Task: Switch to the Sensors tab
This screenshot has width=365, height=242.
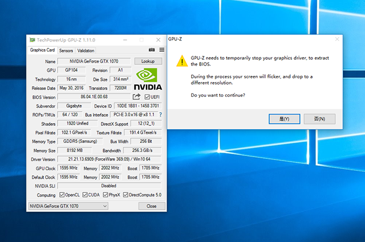Action: 66,51
